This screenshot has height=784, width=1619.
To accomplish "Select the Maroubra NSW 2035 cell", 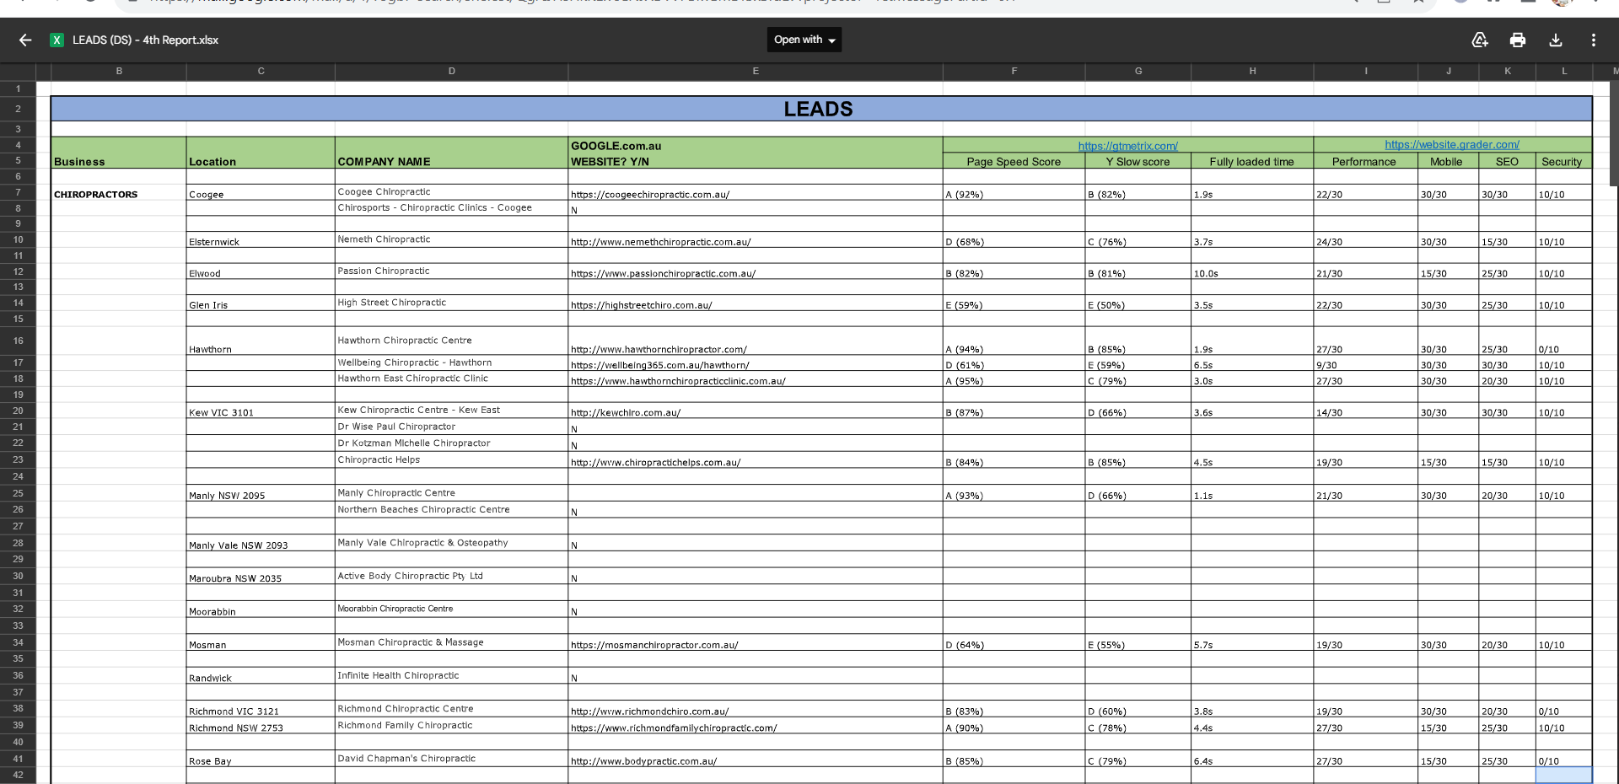I will click(261, 576).
